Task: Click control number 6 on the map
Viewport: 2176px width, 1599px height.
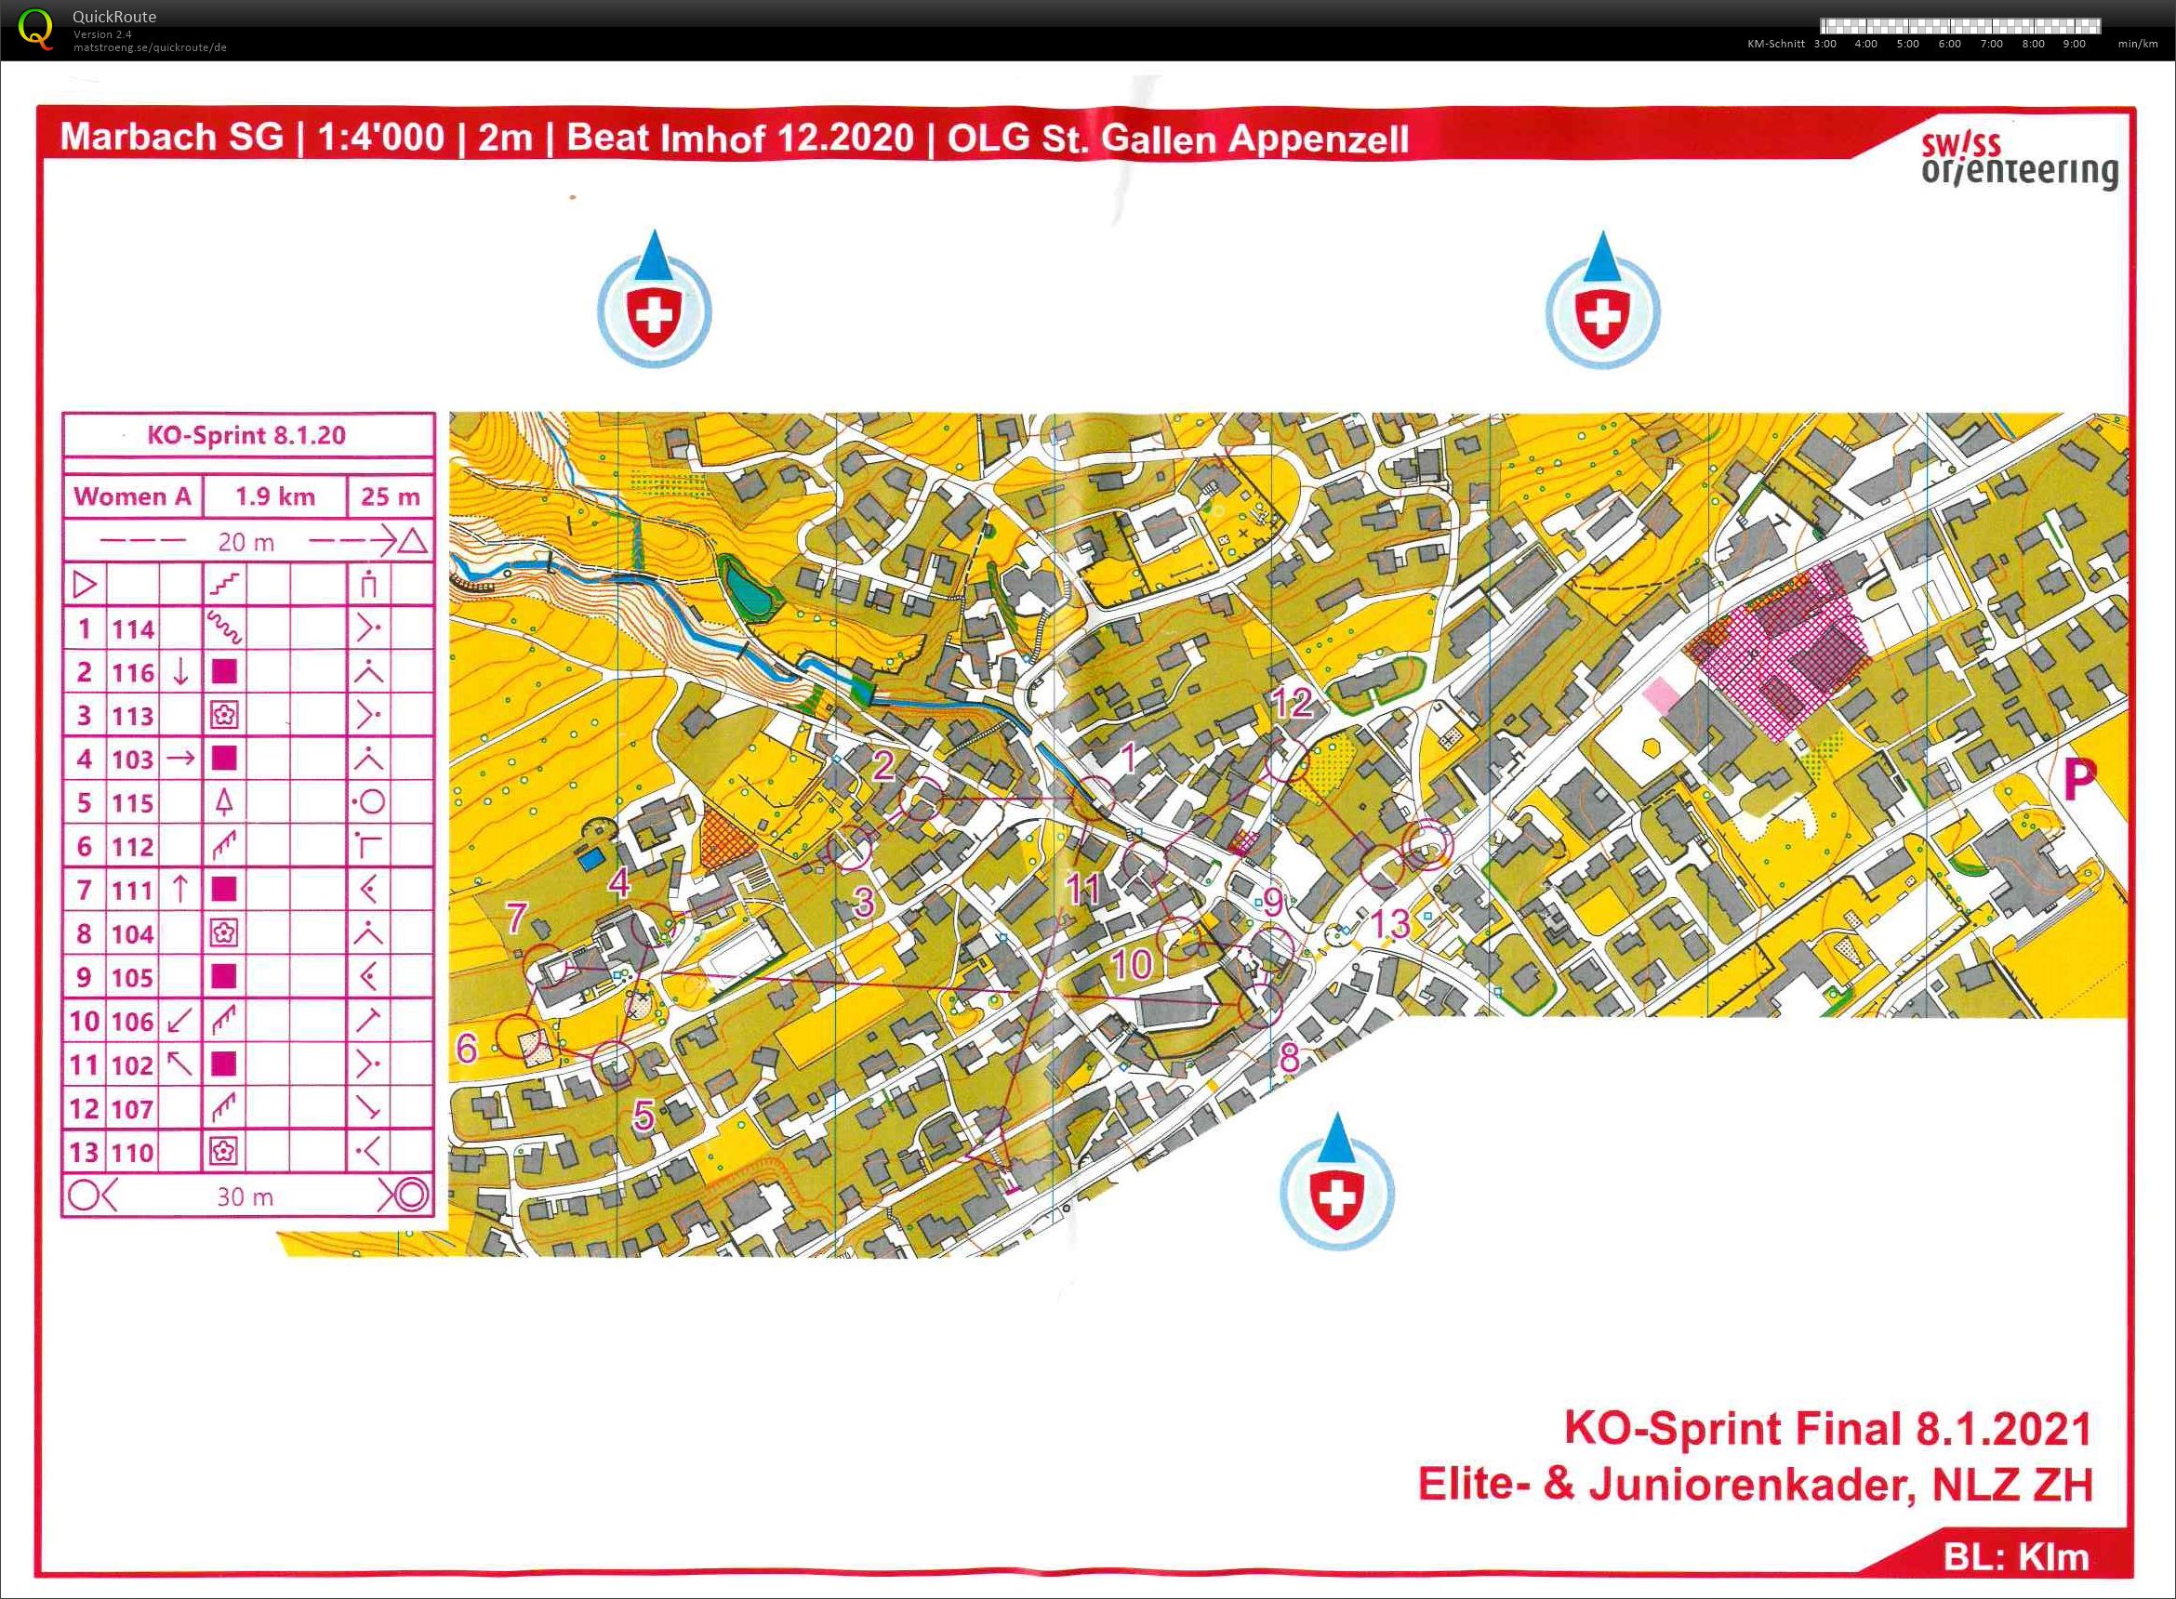Action: 467,1048
